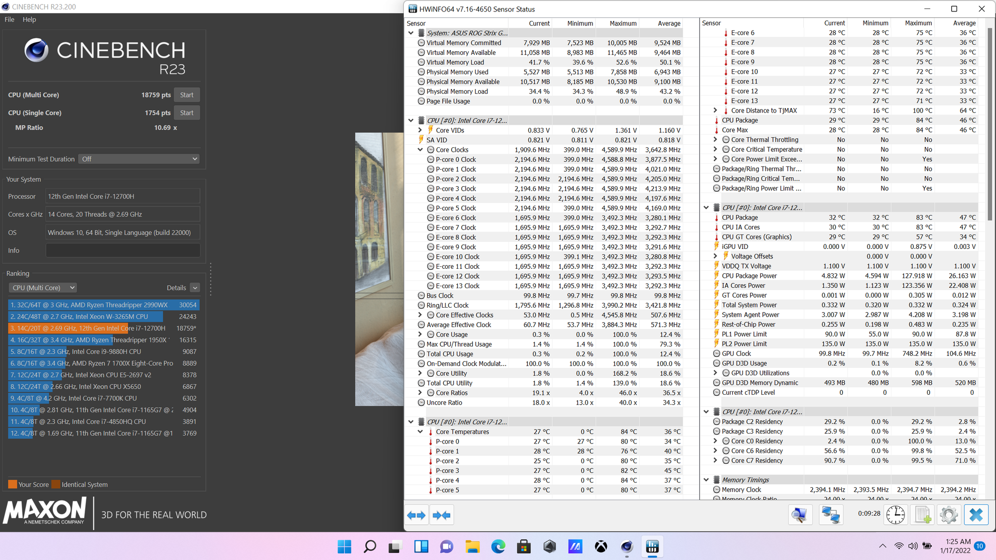The image size is (996, 560).
Task: Open Microsoft Store on taskbar
Action: pyautogui.click(x=523, y=547)
